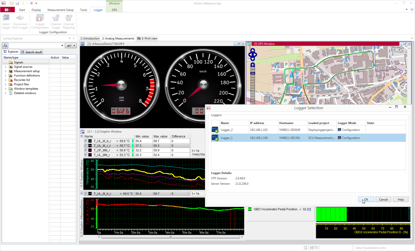Uncheck the T_UL_M_v_l signal checkbox
Viewport: 415px width, 251px height.
point(86,146)
